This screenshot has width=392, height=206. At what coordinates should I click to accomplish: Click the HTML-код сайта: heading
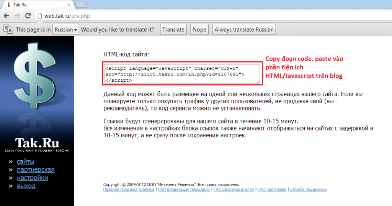pos(126,54)
